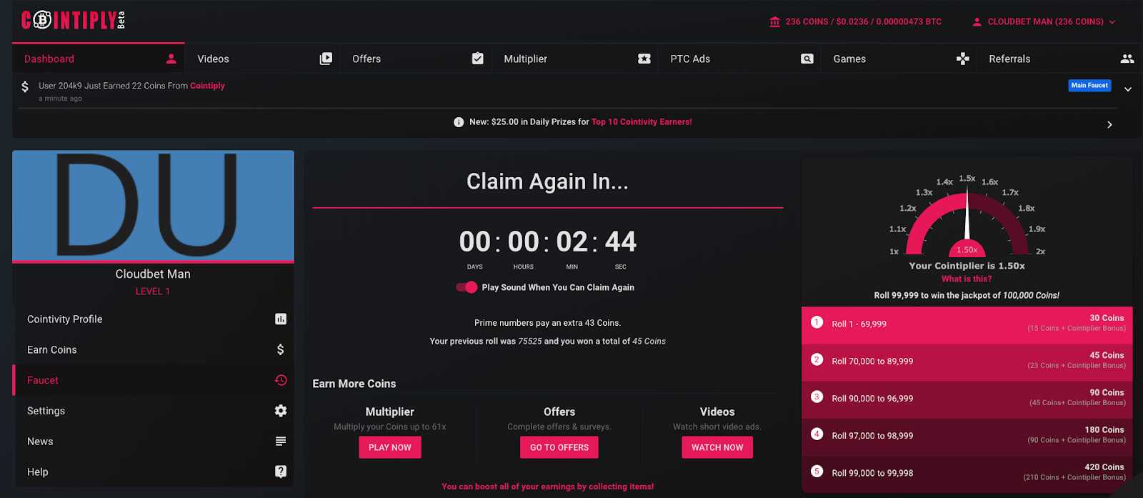
Task: Click the DU profile avatar image
Action: [x=153, y=205]
